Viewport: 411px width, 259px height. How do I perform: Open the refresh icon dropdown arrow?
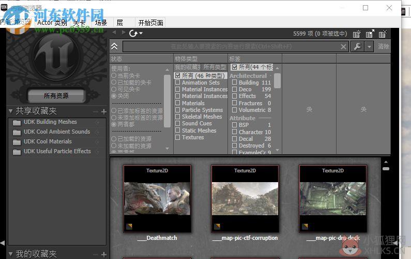click(x=141, y=33)
